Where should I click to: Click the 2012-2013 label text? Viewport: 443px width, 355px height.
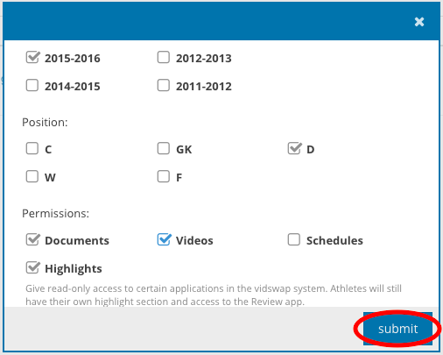click(x=204, y=59)
